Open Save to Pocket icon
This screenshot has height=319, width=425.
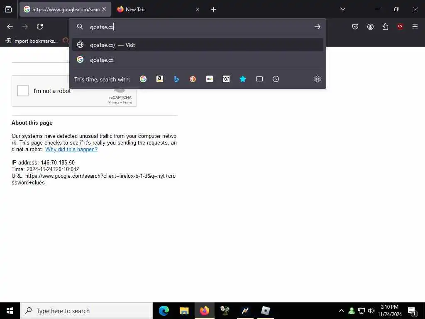355,27
